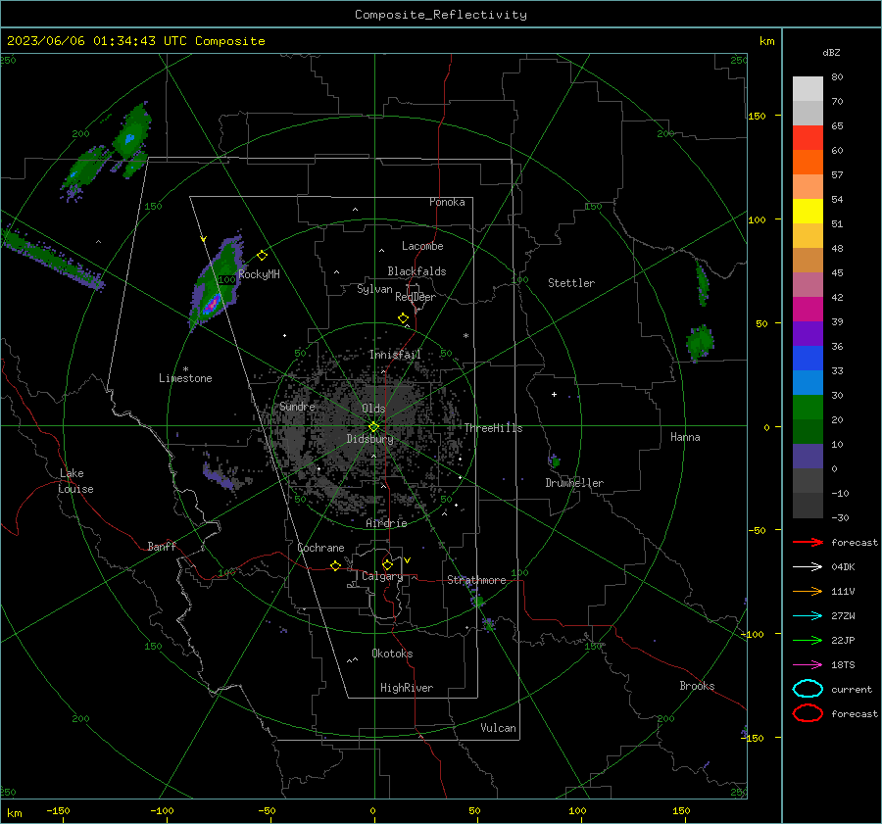The image size is (882, 824).
Task: Pick the magenta swatch between 42 and 39 dBZ
Action: click(x=808, y=309)
